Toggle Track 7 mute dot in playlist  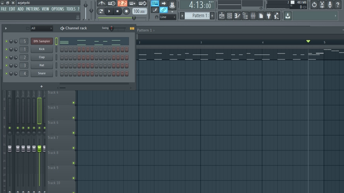pos(73,148)
